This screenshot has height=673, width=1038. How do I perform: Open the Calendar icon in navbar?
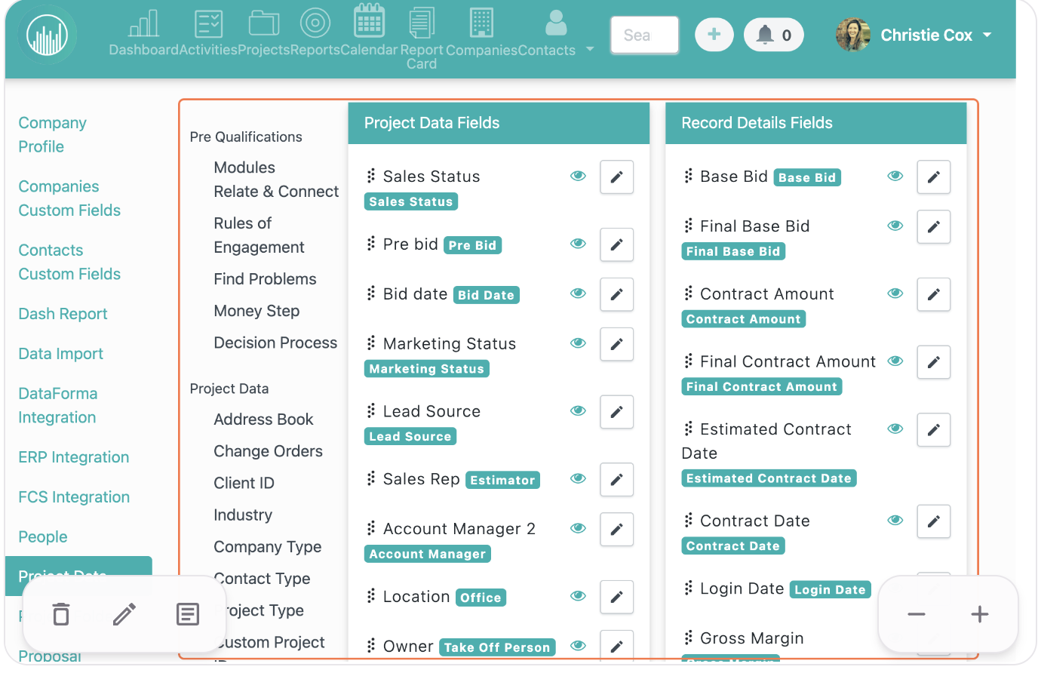pos(370,22)
